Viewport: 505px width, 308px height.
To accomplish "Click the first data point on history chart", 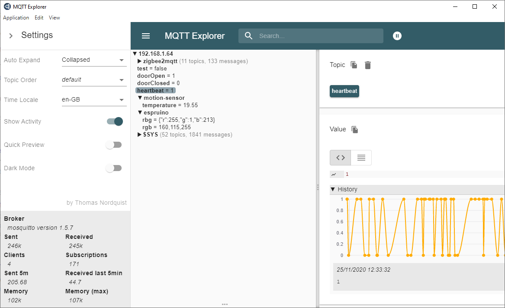I will tap(347, 199).
